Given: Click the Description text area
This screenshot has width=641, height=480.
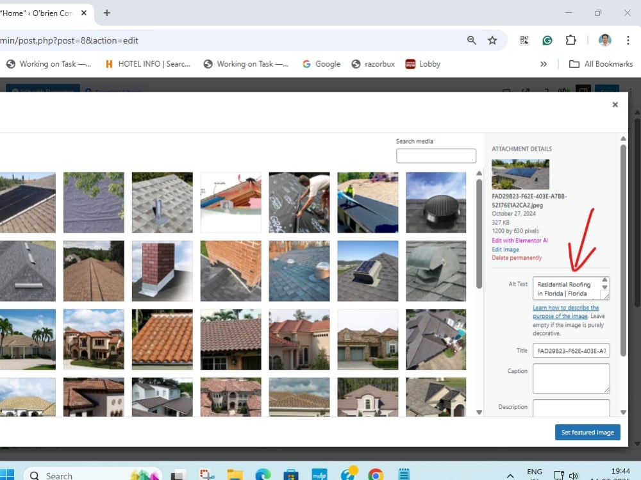Looking at the screenshot, I should pyautogui.click(x=571, y=408).
